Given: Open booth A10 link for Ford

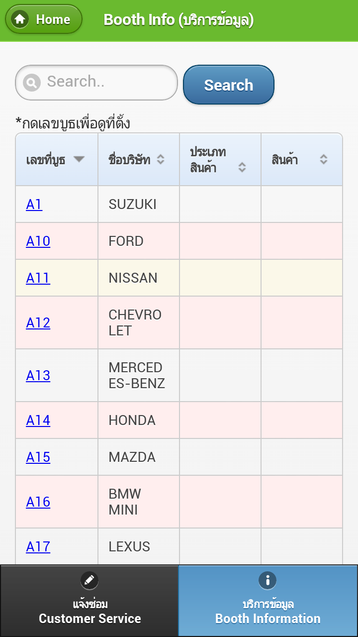Looking at the screenshot, I should (x=38, y=241).
